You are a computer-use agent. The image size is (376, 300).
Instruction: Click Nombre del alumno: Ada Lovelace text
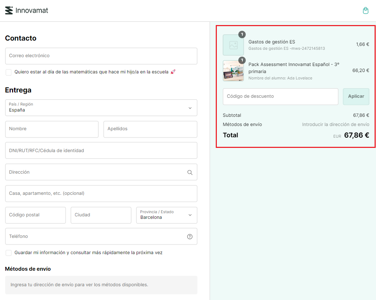280,78
